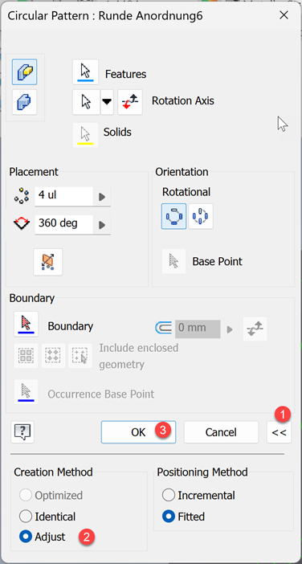Select the Identical creation method
302x564 pixels.
(47, 517)
